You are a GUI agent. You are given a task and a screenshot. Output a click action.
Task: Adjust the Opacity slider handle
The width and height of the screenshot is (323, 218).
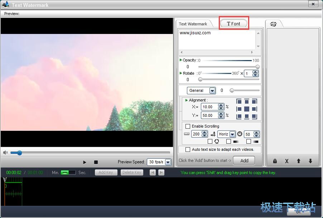point(257,66)
